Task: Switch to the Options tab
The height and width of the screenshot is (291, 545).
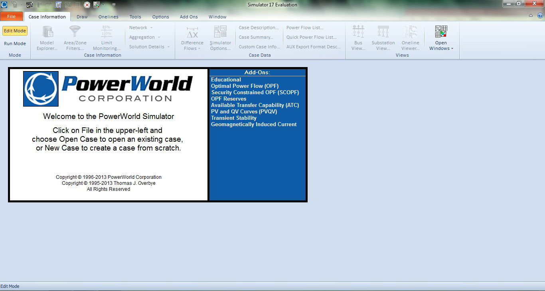Action: coord(160,17)
